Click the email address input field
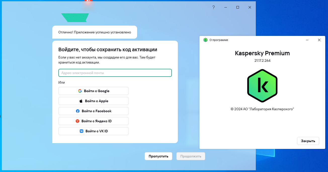 pyautogui.click(x=115, y=73)
